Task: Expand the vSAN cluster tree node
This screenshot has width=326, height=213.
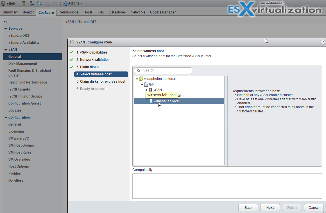Action: click(x=147, y=90)
